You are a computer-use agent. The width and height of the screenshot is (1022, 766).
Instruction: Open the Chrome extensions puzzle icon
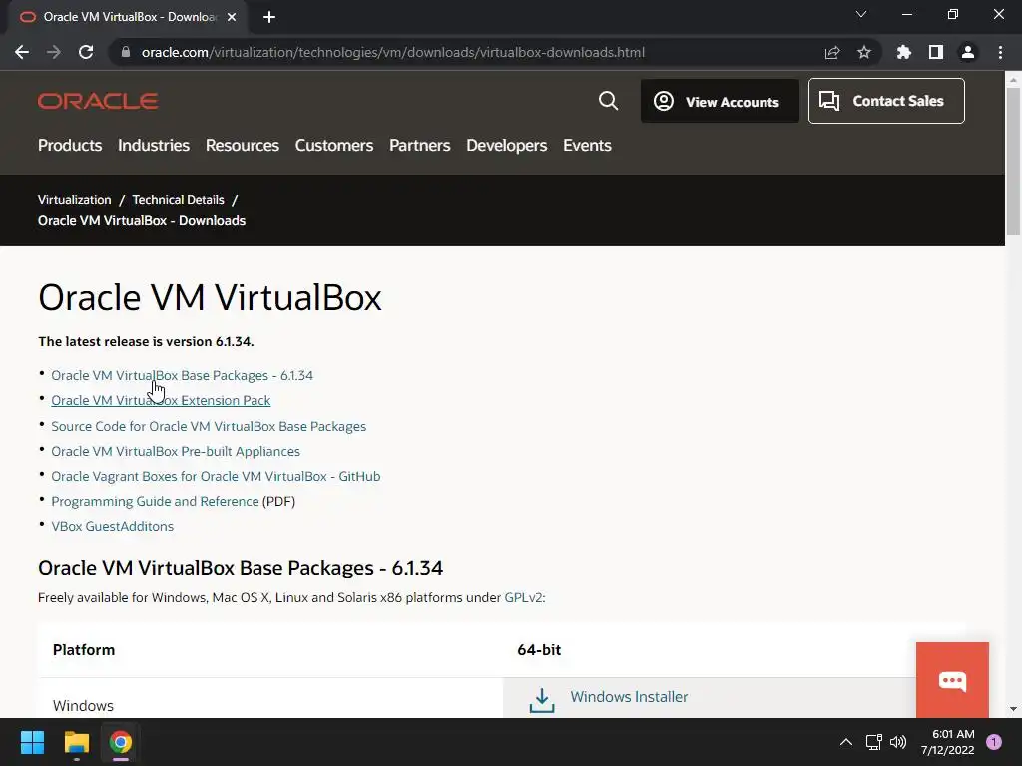click(x=904, y=52)
